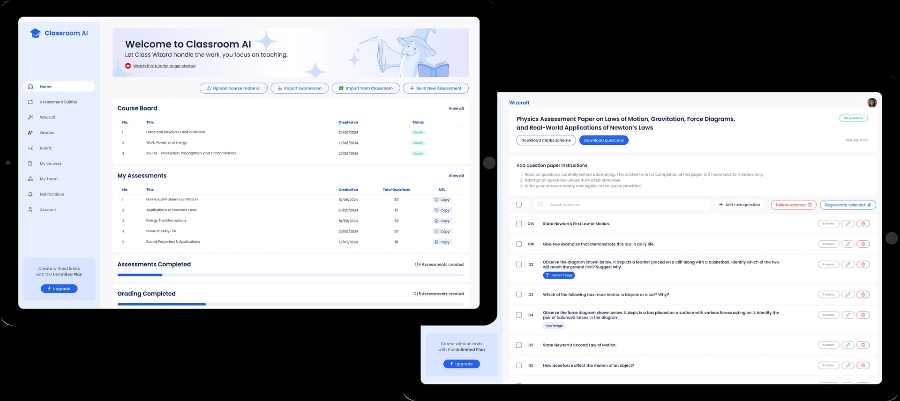Click the Grading Completed progress bar

click(x=291, y=304)
